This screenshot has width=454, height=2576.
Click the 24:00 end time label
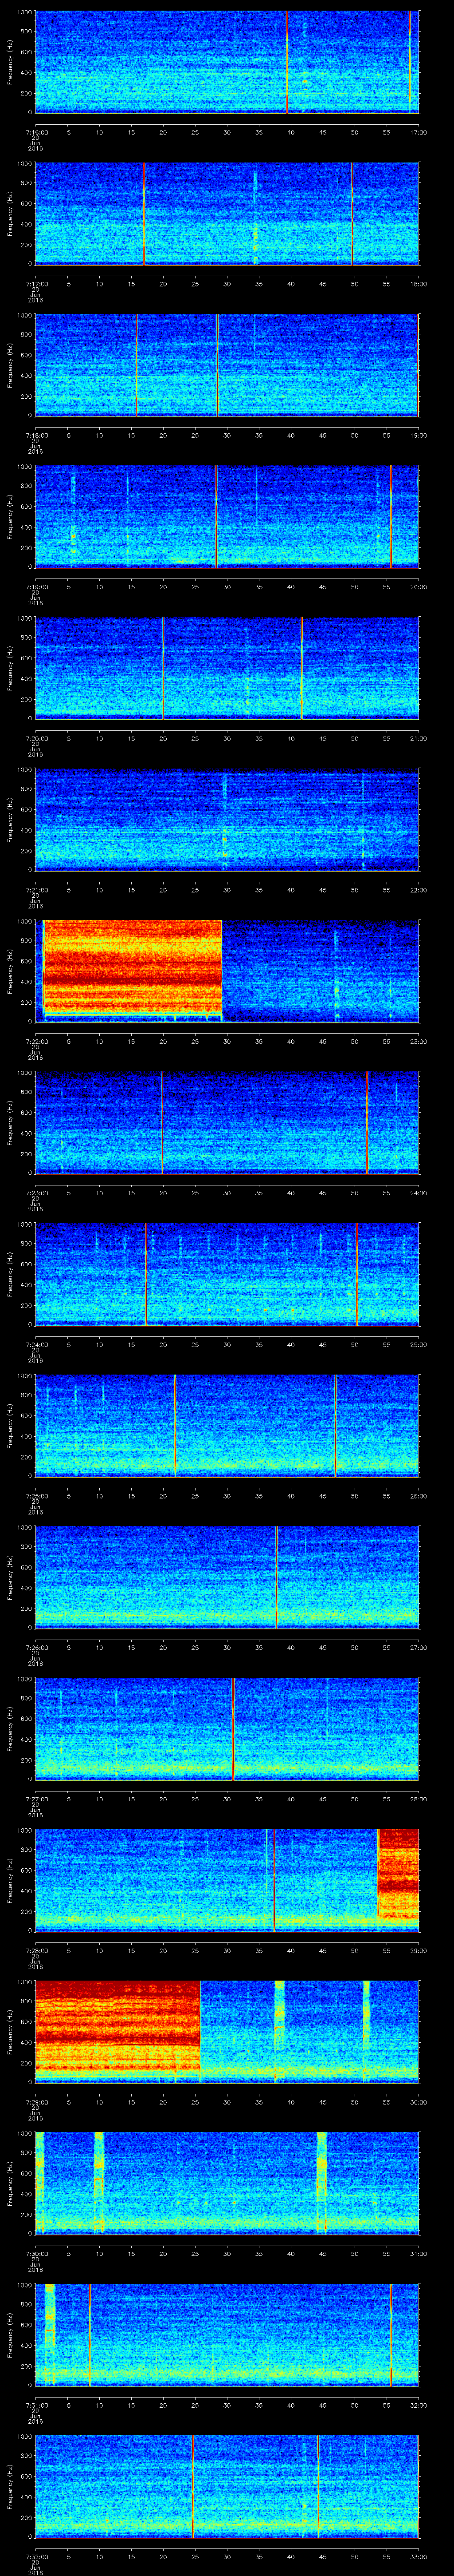[418, 1193]
